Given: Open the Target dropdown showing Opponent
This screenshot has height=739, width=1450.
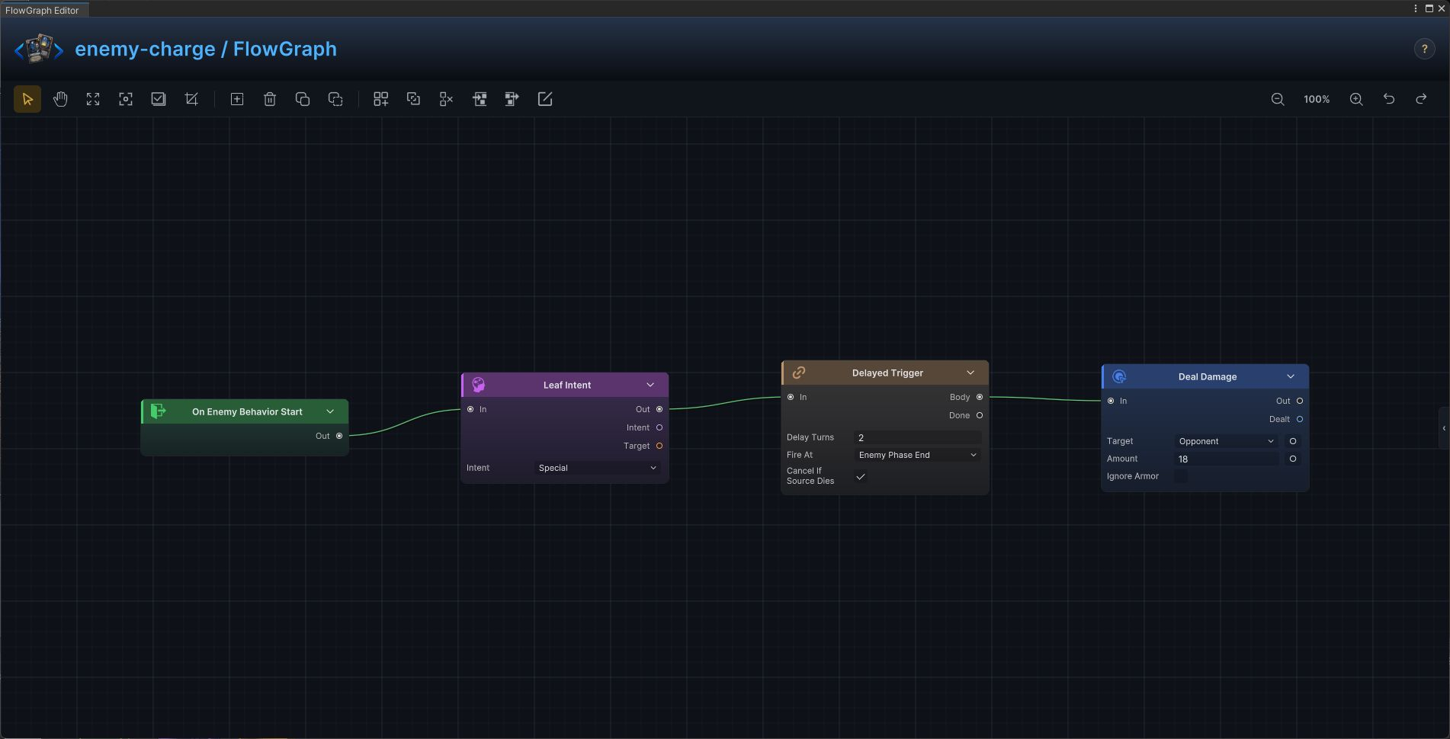Looking at the screenshot, I should click(1227, 441).
